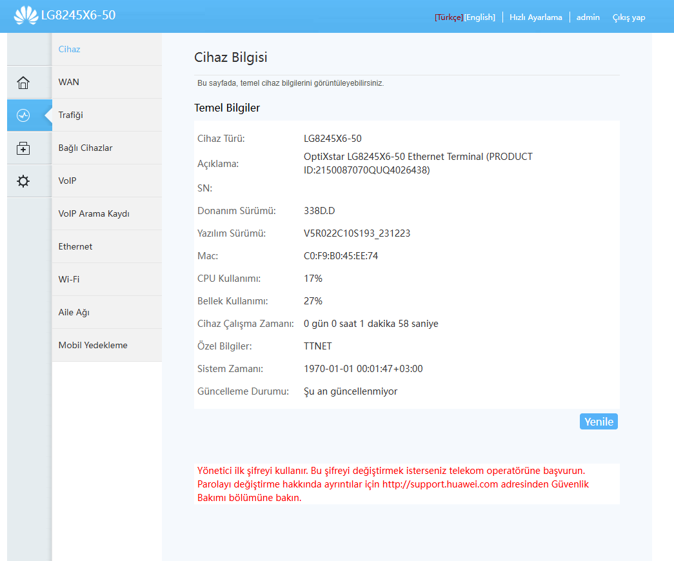Click the SN: label
Viewport: 674px width, 561px height.
click(204, 188)
